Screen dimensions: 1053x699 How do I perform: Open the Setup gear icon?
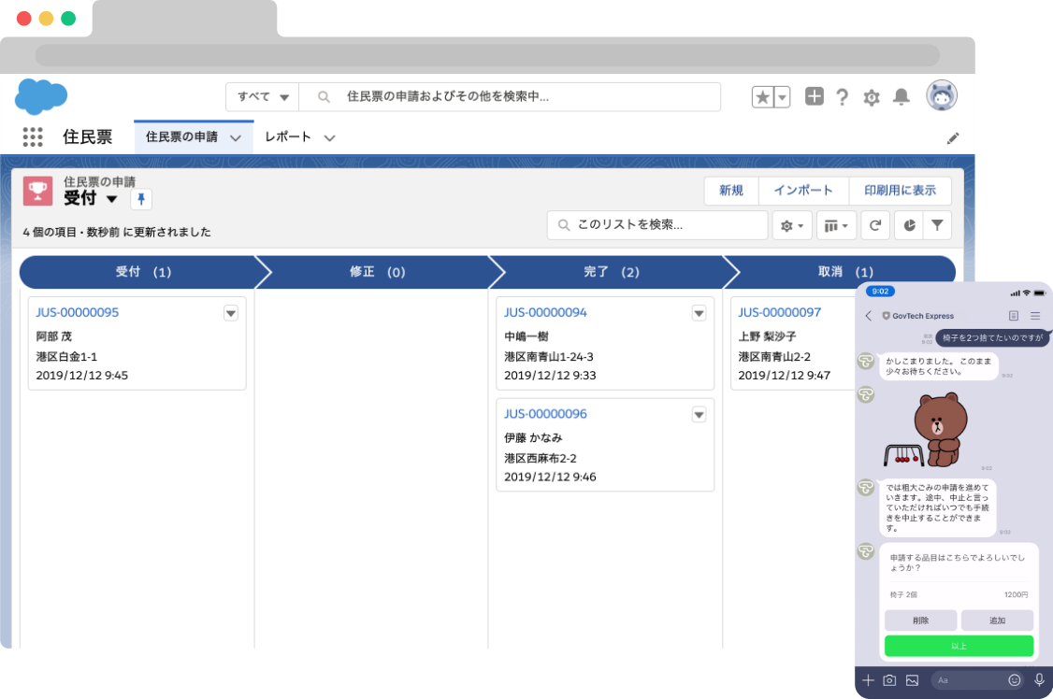coord(872,96)
